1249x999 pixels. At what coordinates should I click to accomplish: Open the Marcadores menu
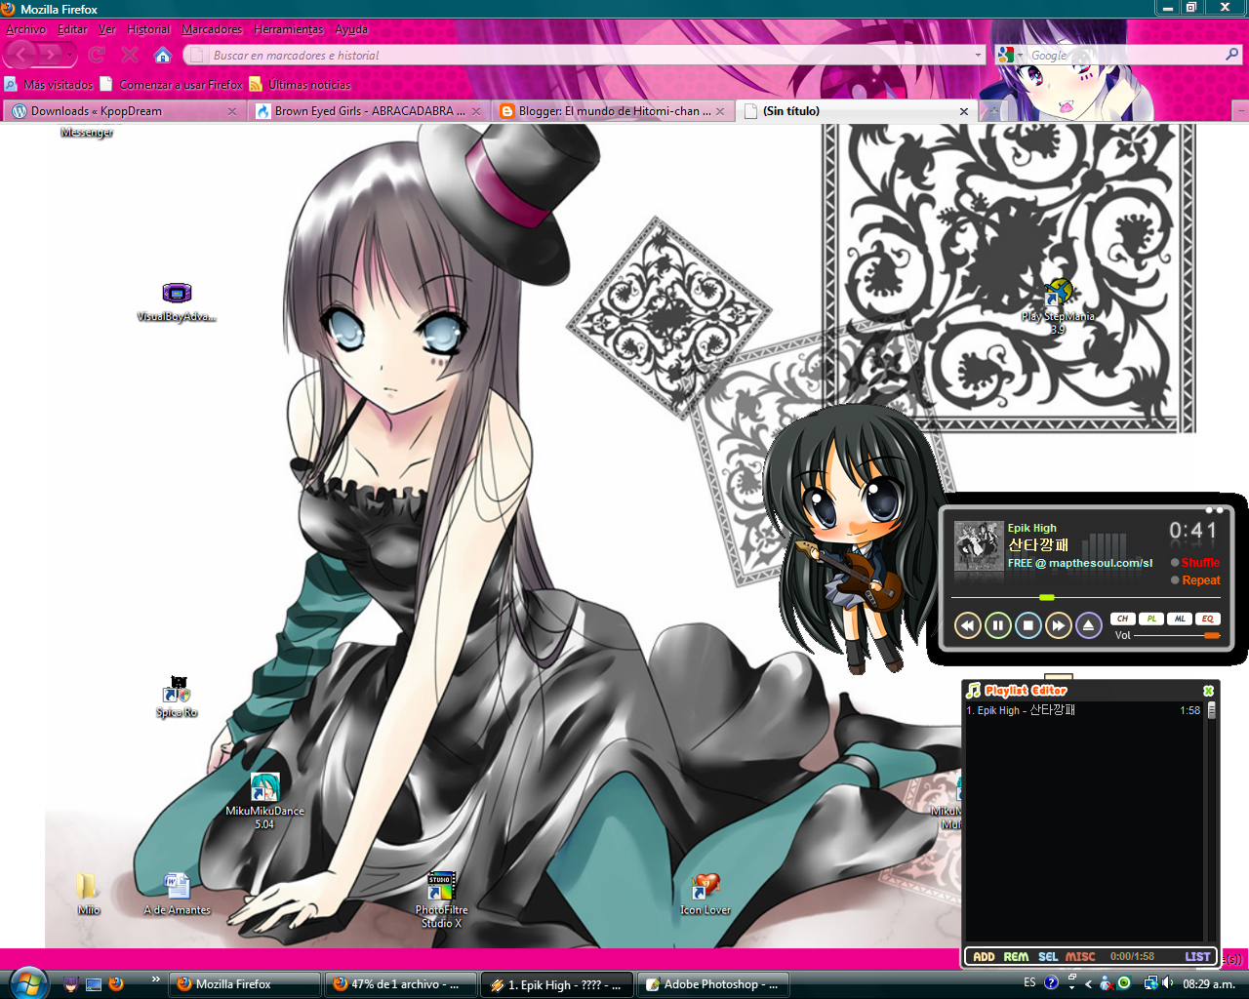click(x=212, y=29)
